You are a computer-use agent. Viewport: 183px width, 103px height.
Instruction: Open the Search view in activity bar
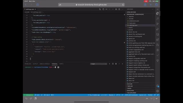pos(158,19)
